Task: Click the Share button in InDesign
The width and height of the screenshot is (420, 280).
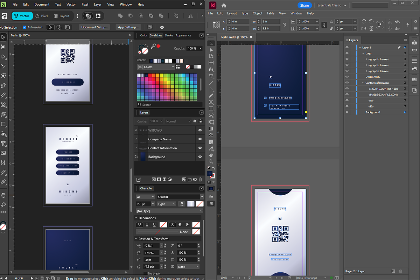Action: point(304,5)
